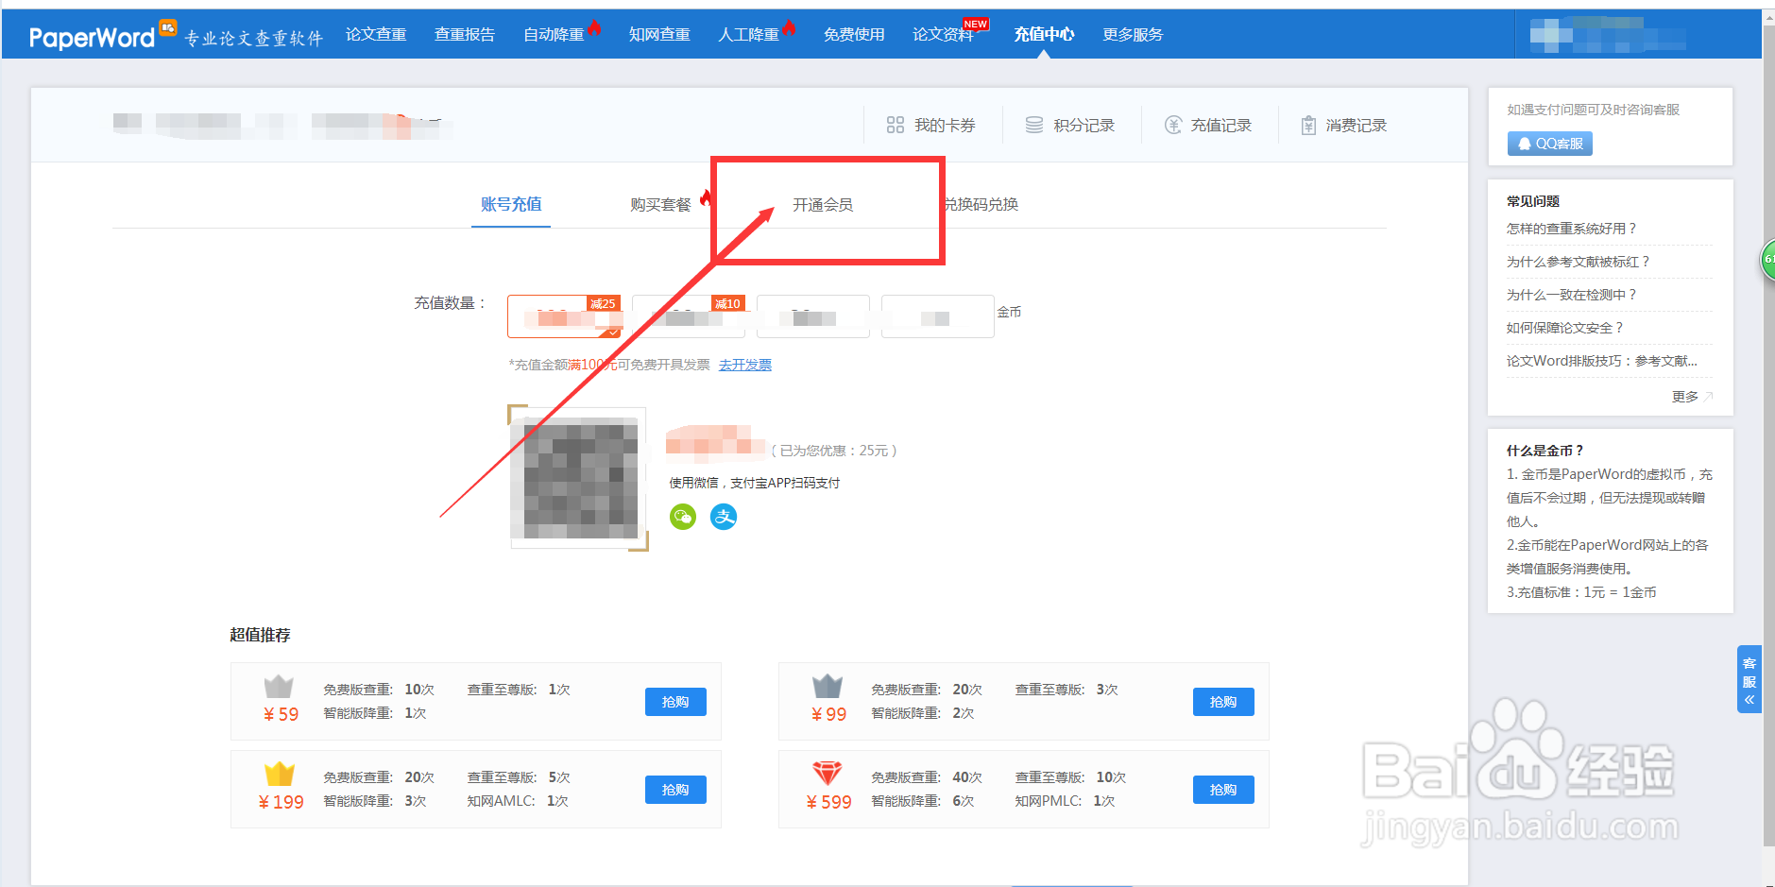Select Alipay payment icon
The image size is (1775, 887).
pos(724,517)
